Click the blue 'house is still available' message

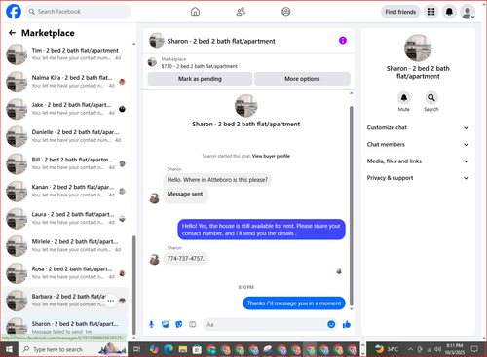261,230
